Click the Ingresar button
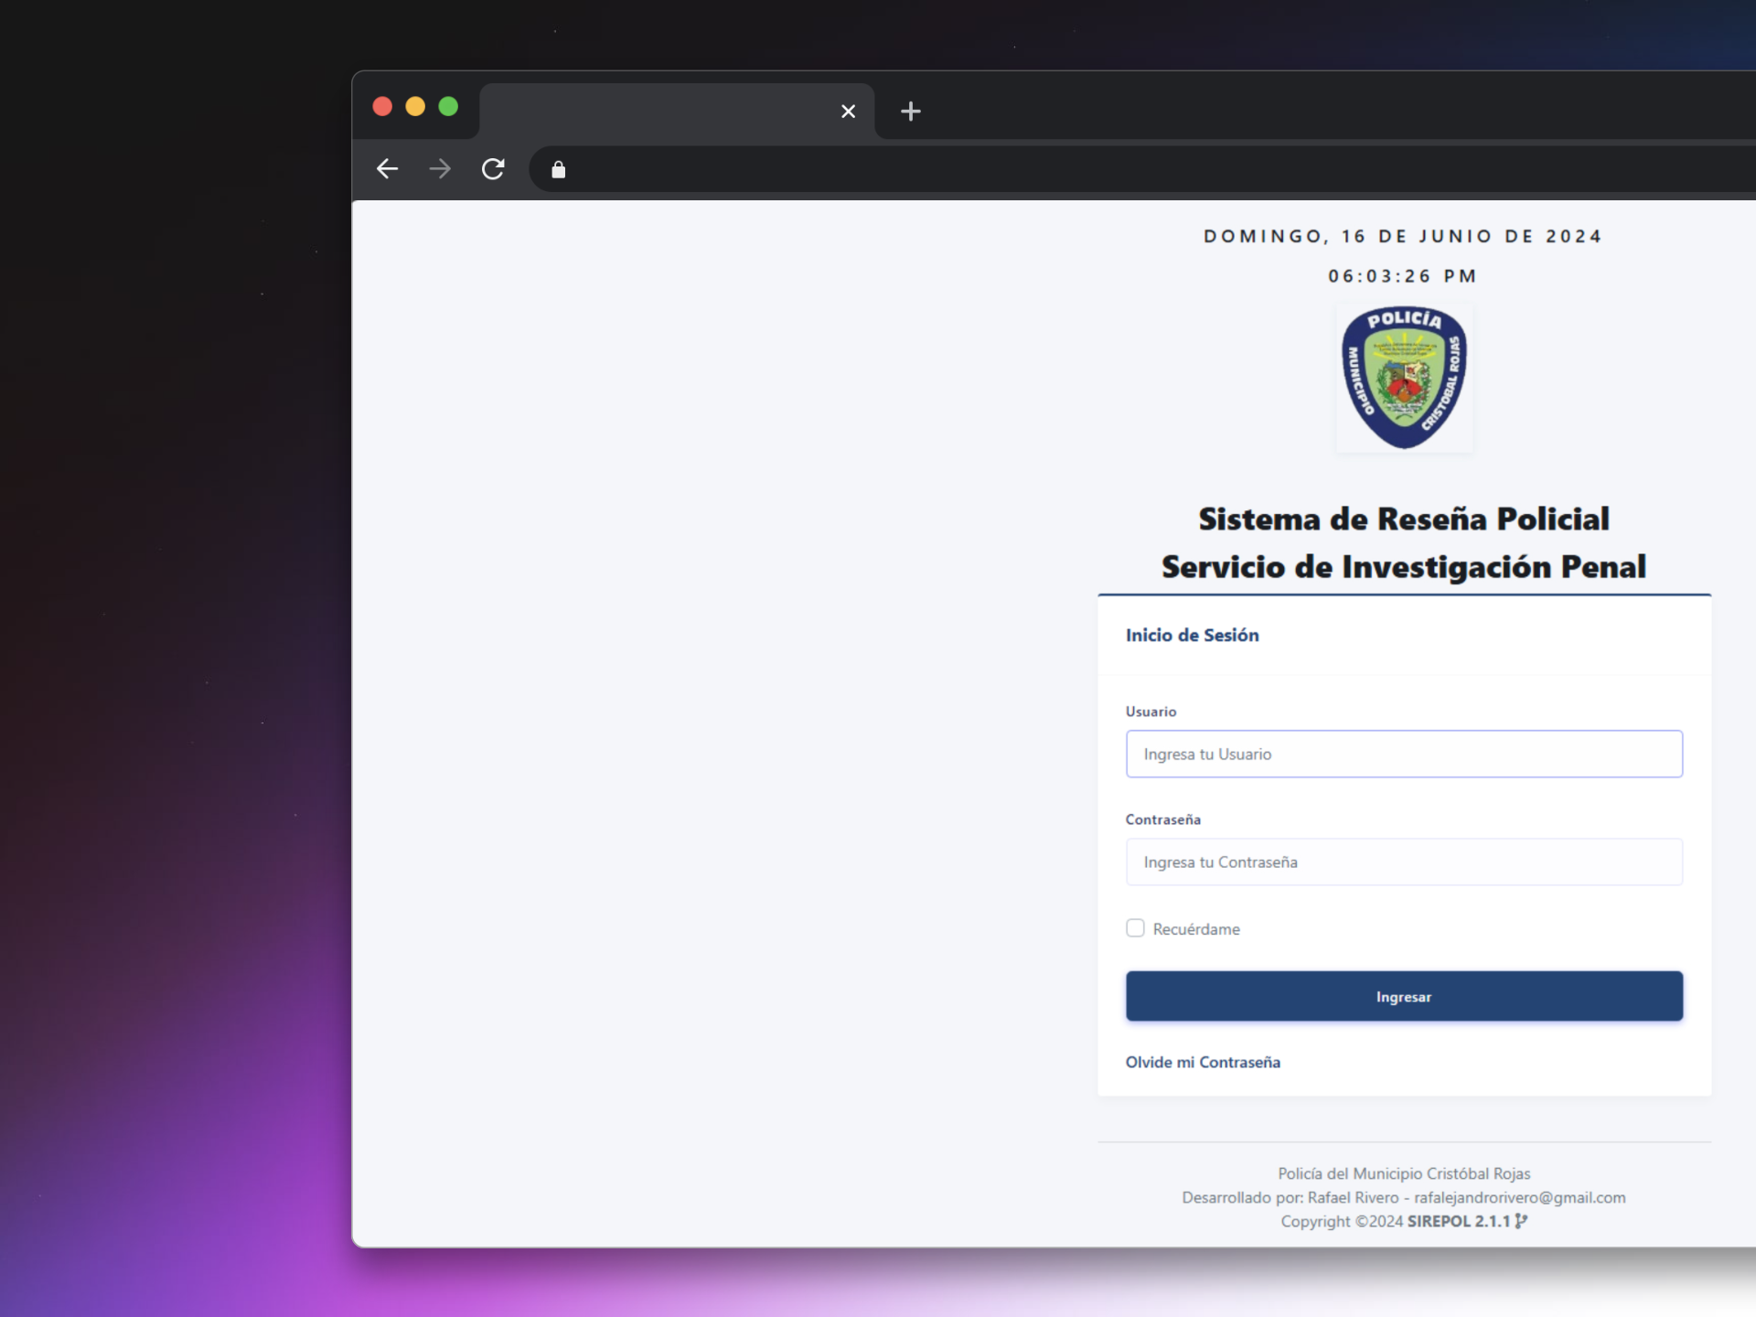The height and width of the screenshot is (1317, 1756). [1404, 996]
